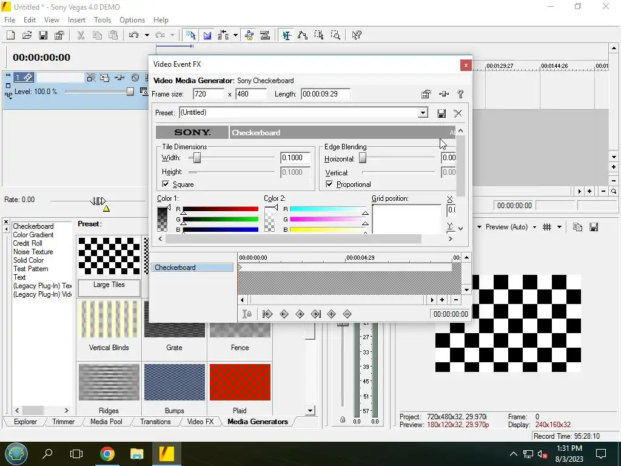Viewport: 621px width, 466px height.
Task: Open the Preset dropdown in Video Event FX
Action: pos(423,113)
